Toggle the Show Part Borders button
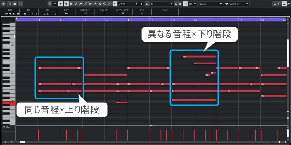Image resolution: width=291 pixels, height=145 pixels. click(185, 4)
